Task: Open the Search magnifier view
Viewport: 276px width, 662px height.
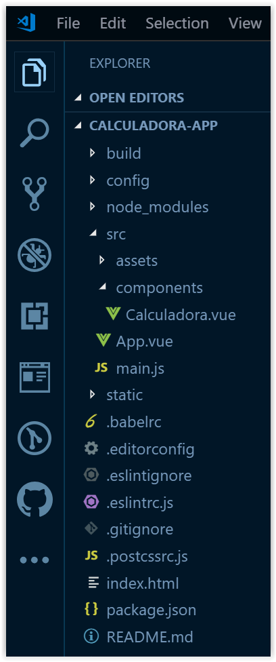Action: click(x=34, y=133)
